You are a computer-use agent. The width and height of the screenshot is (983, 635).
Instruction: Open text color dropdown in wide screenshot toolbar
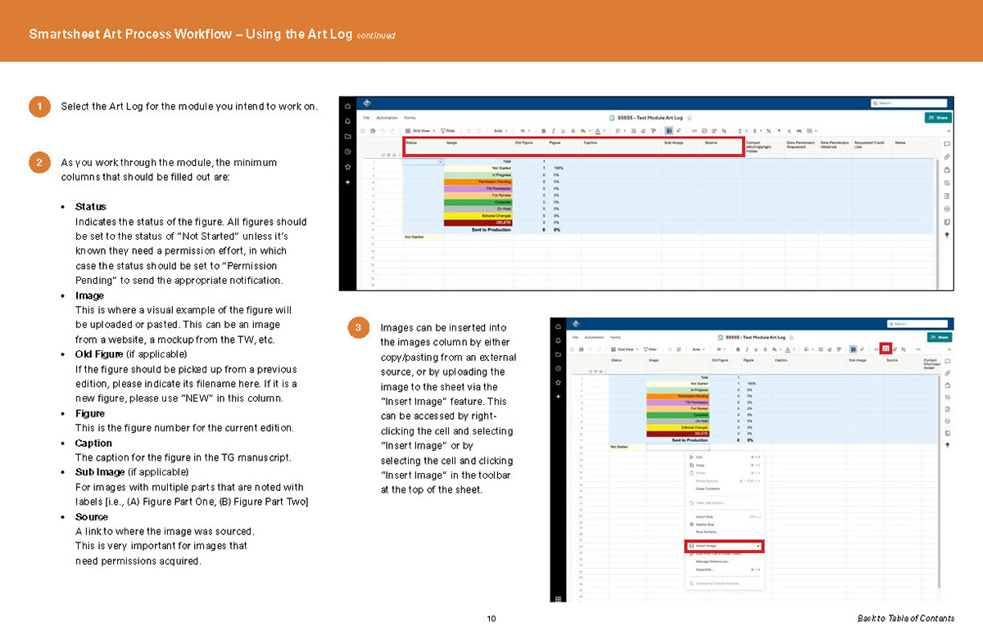pos(600,131)
